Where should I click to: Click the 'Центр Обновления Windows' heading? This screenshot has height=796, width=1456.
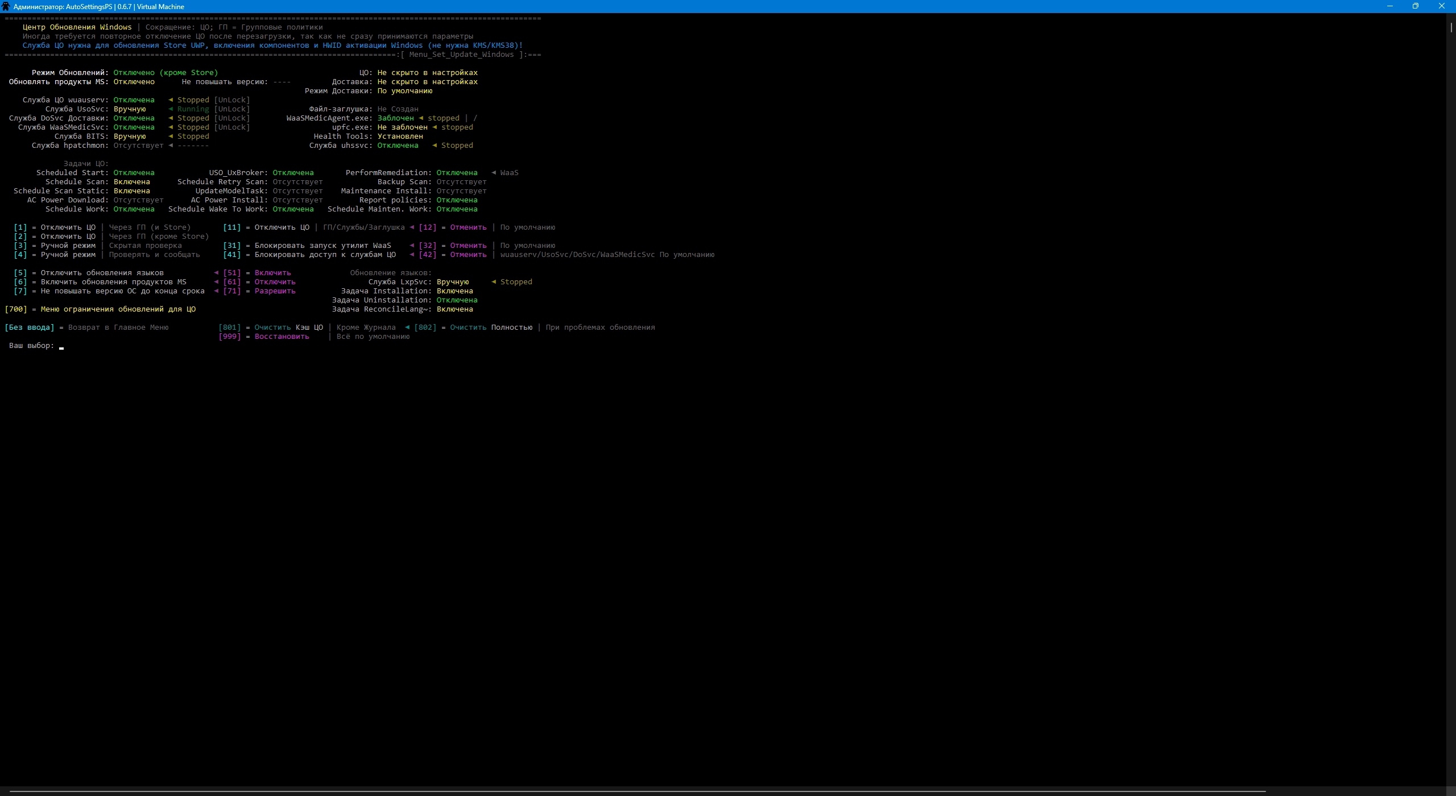tap(77, 27)
